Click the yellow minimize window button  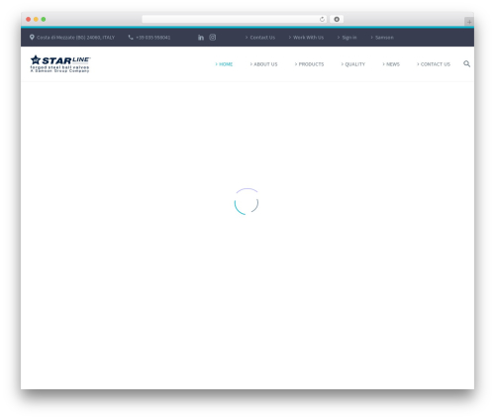36,19
